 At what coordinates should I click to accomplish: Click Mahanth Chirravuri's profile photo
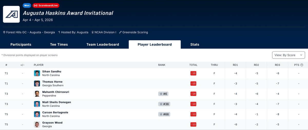(x=37, y=94)
